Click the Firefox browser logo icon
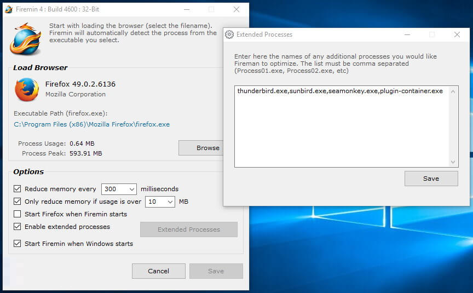The height and width of the screenshot is (293, 473). [x=27, y=90]
